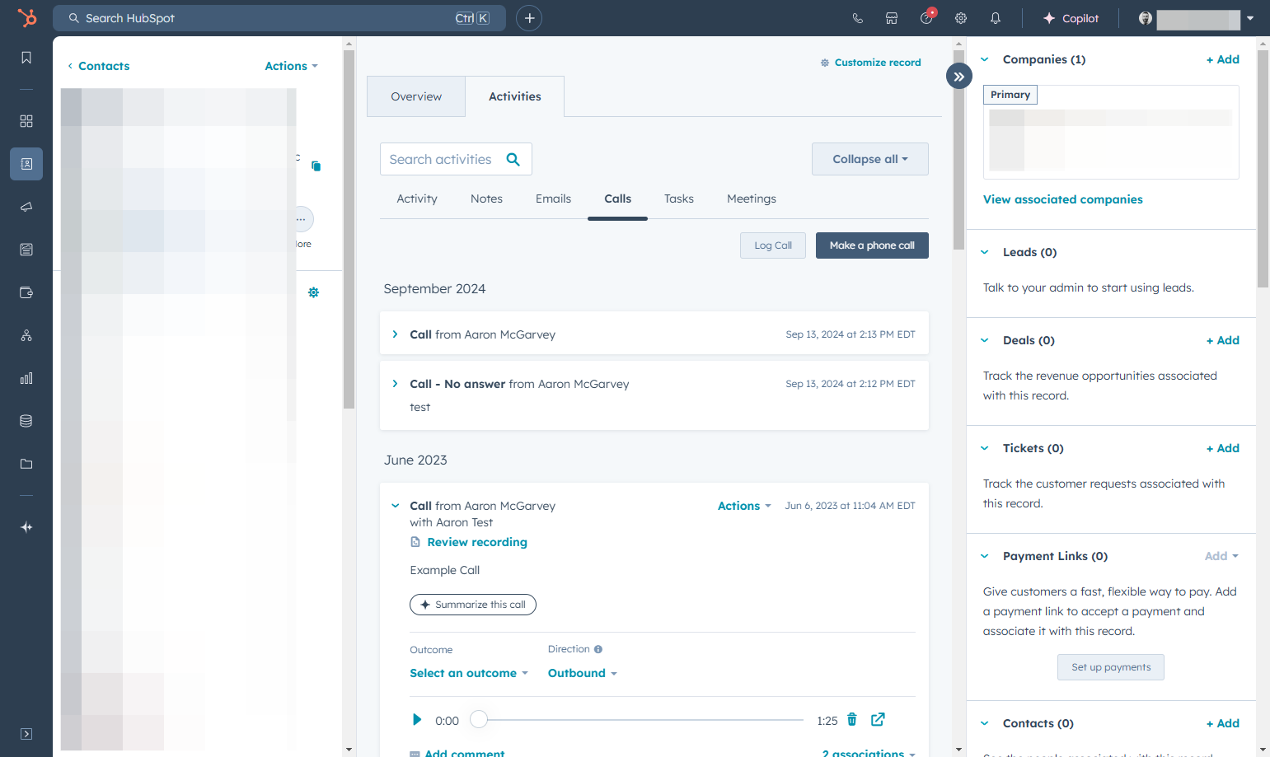Collapse the Companies section
Image resolution: width=1270 pixels, height=757 pixels.
pos(985,59)
